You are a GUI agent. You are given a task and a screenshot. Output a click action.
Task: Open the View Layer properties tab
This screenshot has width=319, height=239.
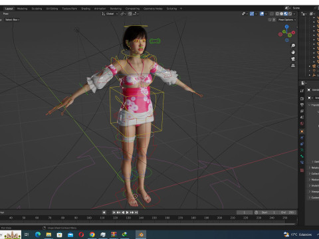coord(302,111)
